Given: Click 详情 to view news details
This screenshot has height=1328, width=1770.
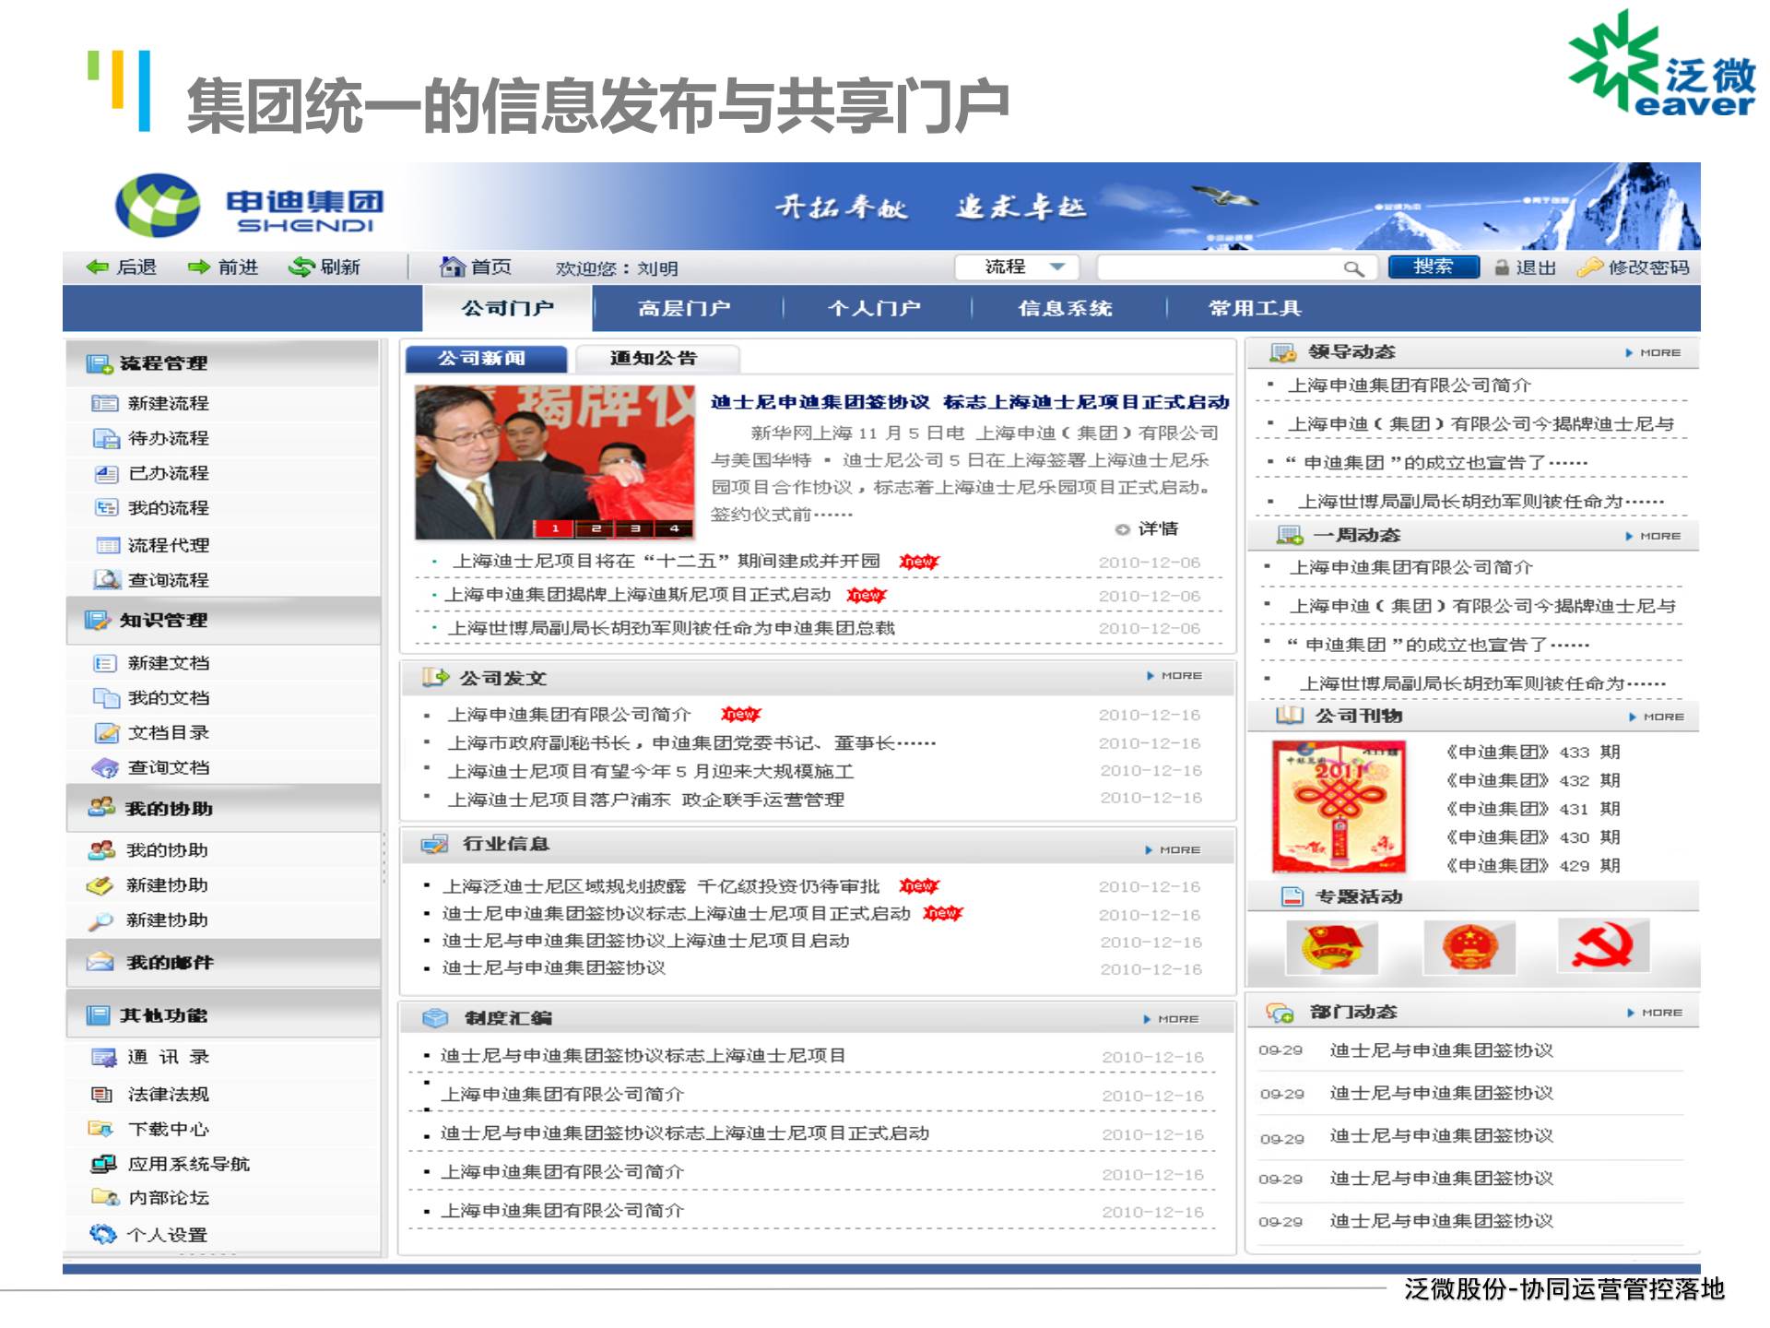Looking at the screenshot, I should pyautogui.click(x=1161, y=529).
